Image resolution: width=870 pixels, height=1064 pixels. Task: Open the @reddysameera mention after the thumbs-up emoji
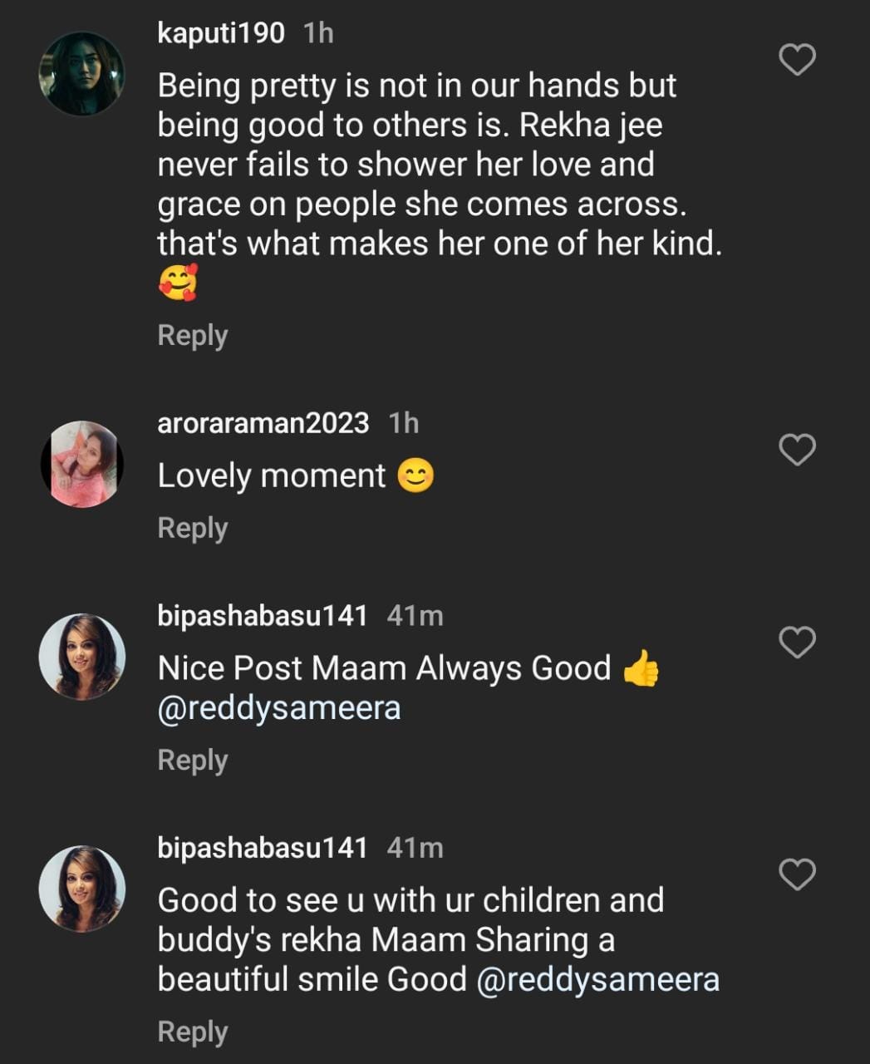pos(279,708)
